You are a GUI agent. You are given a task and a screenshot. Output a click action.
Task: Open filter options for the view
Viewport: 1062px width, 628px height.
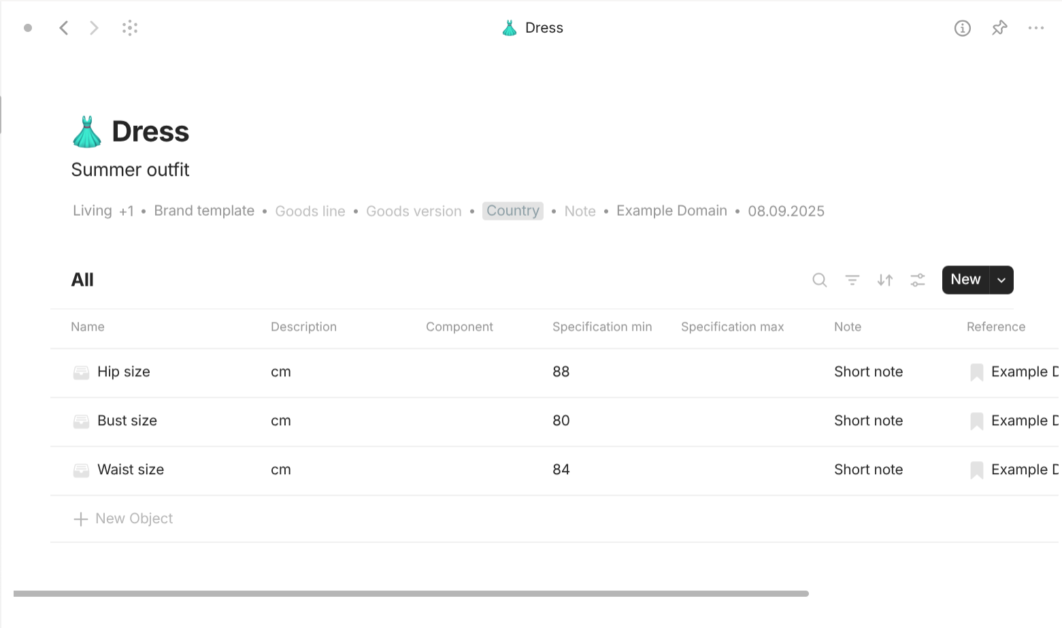pos(852,280)
